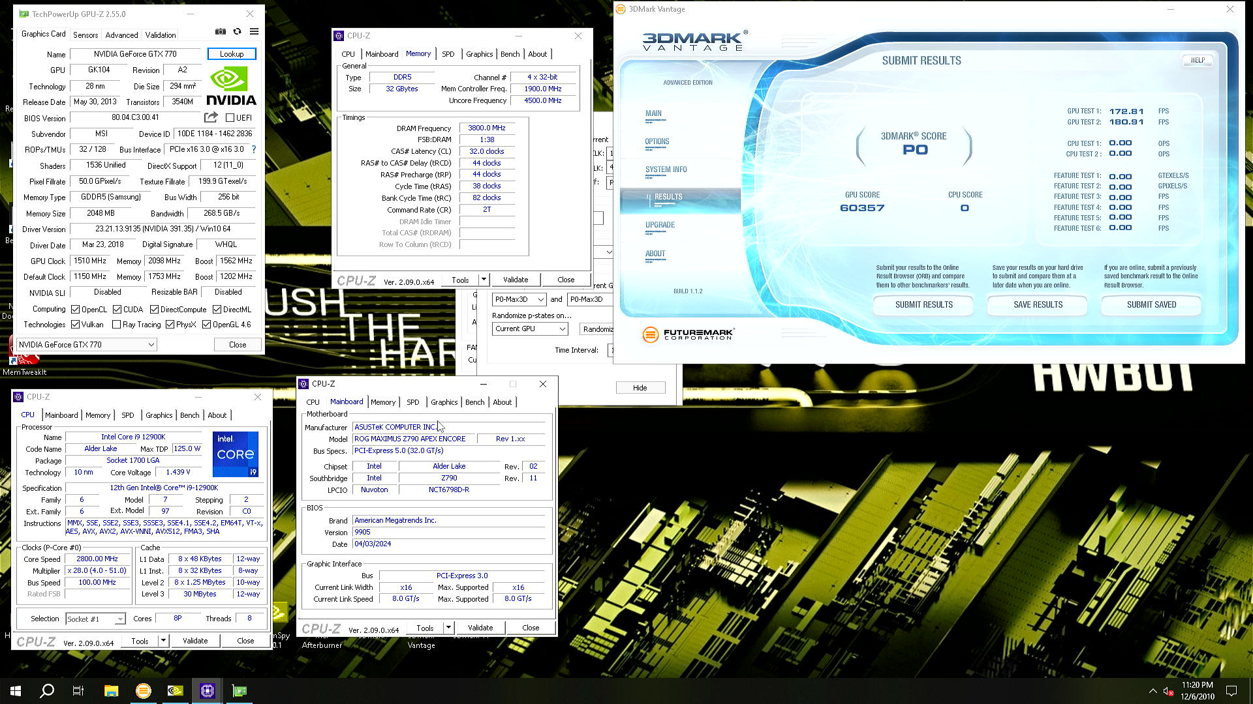1253x704 pixels.
Task: Switch to the Advanced tab in GPU-Z
Action: point(121,35)
